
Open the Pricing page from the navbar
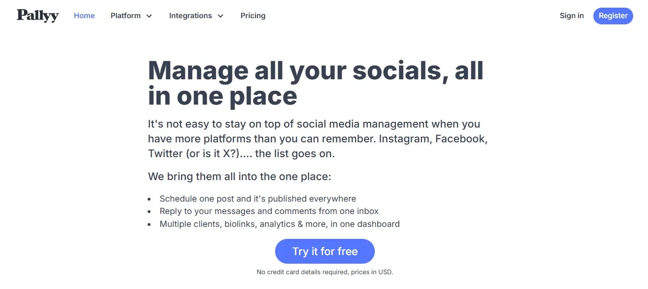[253, 15]
